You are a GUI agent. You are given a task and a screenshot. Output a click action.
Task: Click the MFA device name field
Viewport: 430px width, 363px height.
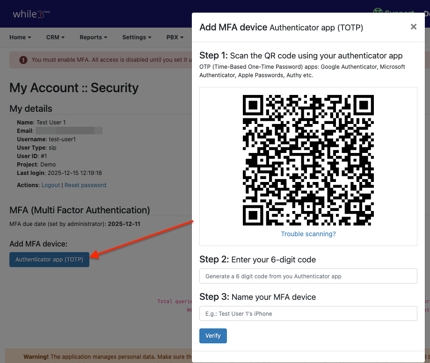(x=308, y=313)
